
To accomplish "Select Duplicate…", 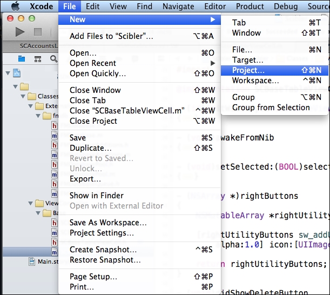I will (139, 148).
